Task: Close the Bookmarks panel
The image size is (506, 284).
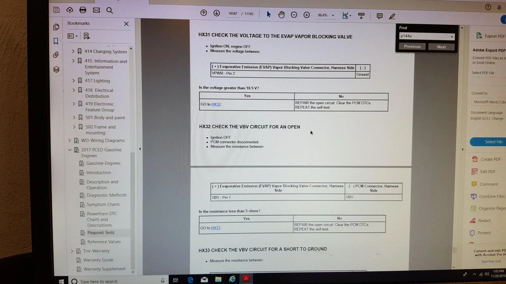Action: tap(126, 24)
